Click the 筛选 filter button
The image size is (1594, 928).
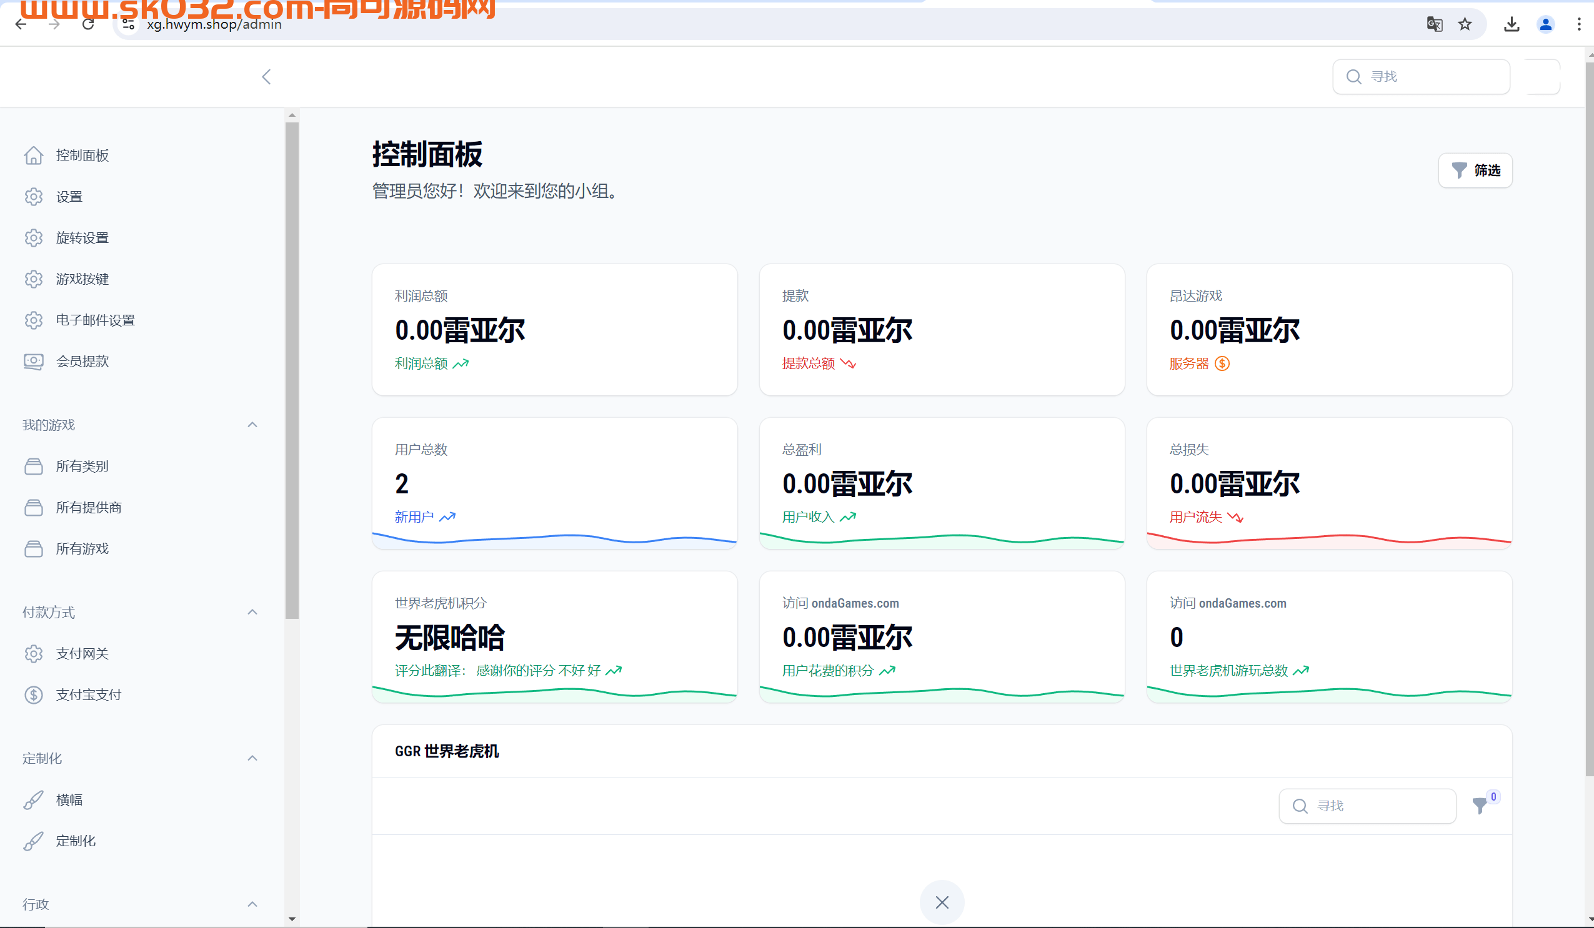[1475, 170]
